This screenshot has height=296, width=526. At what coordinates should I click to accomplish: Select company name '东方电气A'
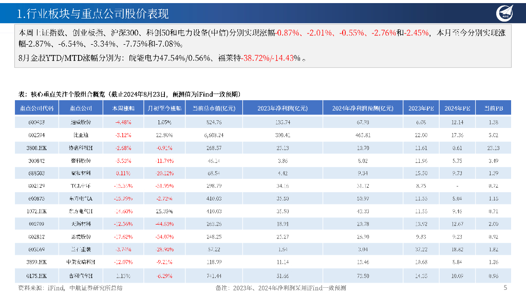[x=81, y=199]
